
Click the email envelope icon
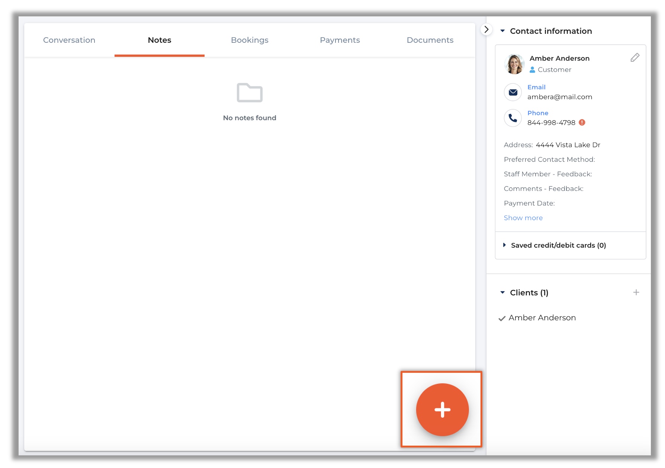point(513,92)
